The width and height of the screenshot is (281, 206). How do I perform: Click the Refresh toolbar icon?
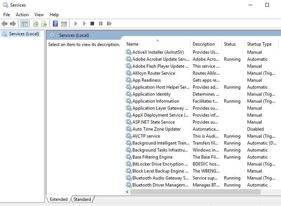tap(36, 24)
